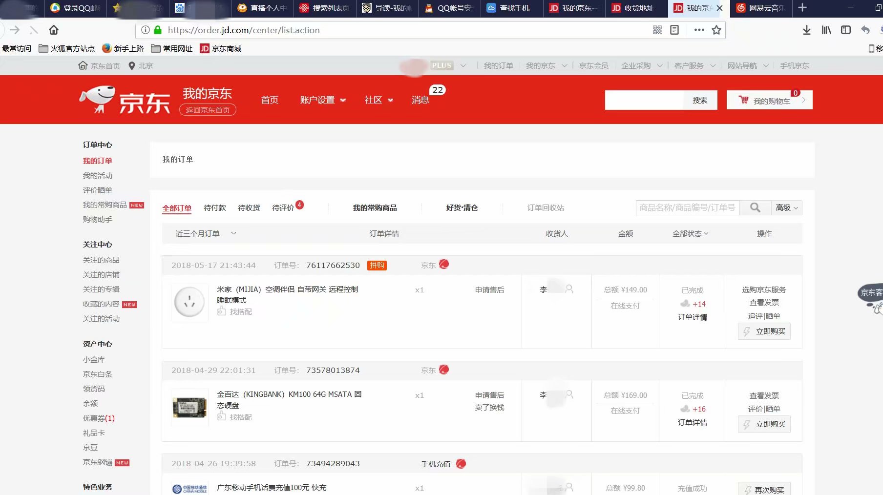883x495 pixels.
Task: Switch to the 收货地址 browser tab
Action: [636, 8]
